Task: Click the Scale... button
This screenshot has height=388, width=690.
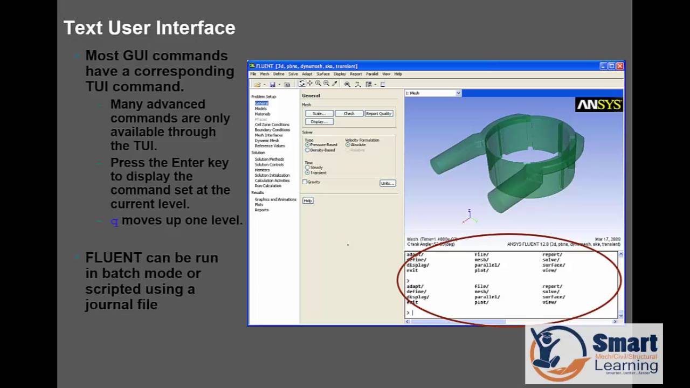Action: point(319,114)
